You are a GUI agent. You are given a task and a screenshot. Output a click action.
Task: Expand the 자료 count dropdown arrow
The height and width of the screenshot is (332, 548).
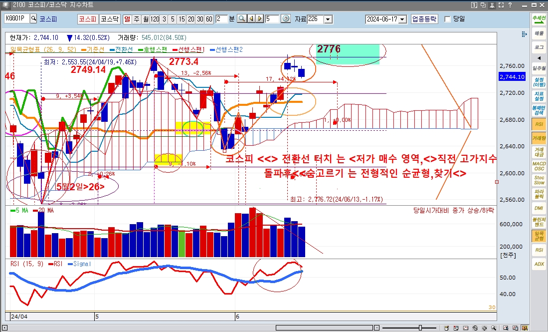point(328,19)
